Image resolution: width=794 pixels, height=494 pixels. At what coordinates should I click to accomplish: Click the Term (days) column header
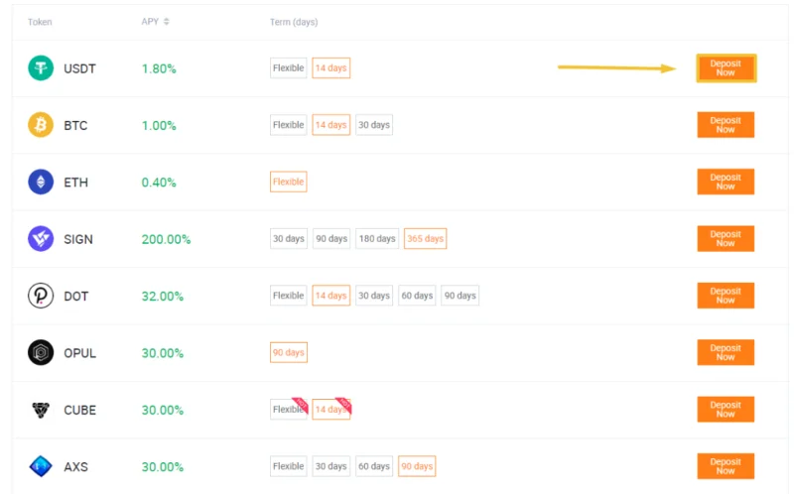[x=294, y=22]
